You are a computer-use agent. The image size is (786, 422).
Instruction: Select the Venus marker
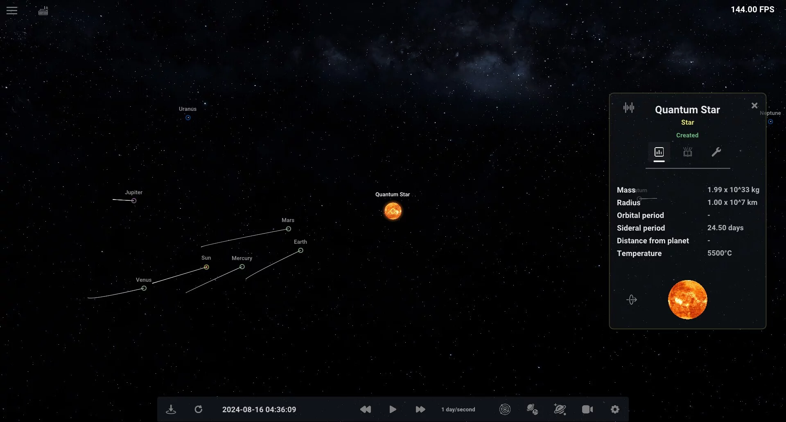click(x=144, y=288)
